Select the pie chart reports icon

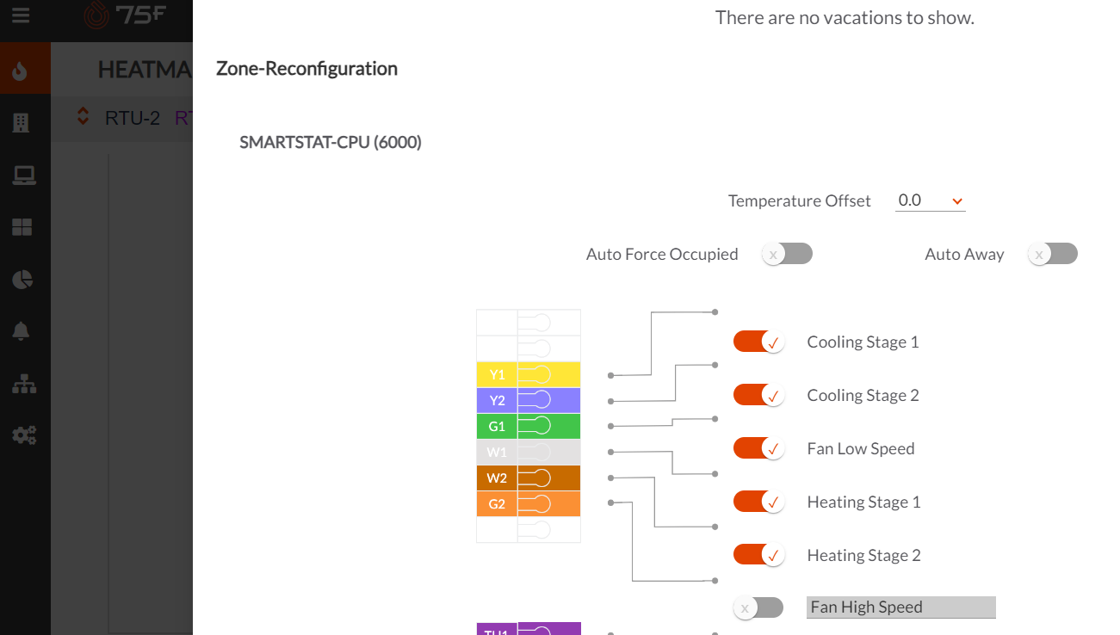[x=23, y=279]
